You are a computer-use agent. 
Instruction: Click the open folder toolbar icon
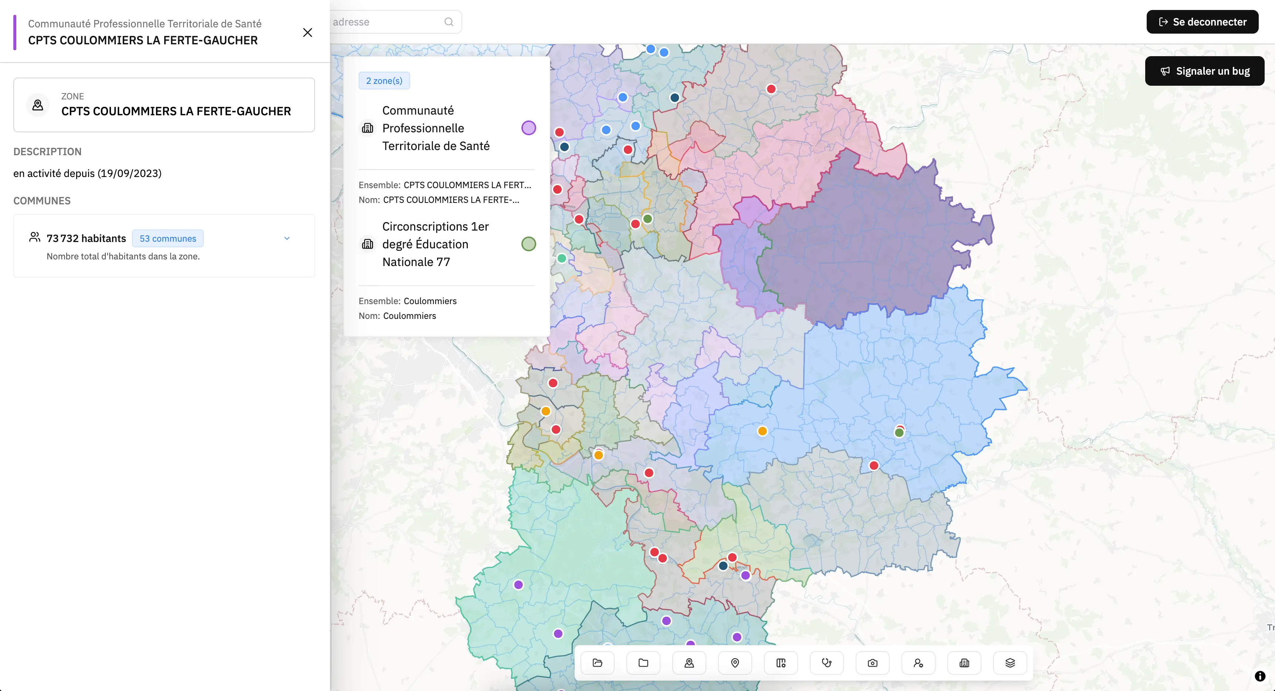pos(598,663)
